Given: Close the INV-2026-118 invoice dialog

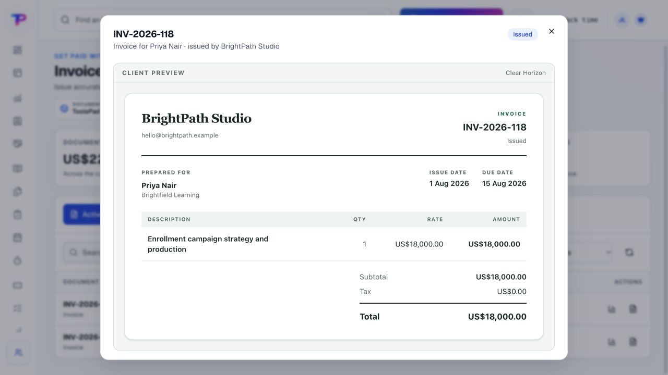Looking at the screenshot, I should point(552,31).
